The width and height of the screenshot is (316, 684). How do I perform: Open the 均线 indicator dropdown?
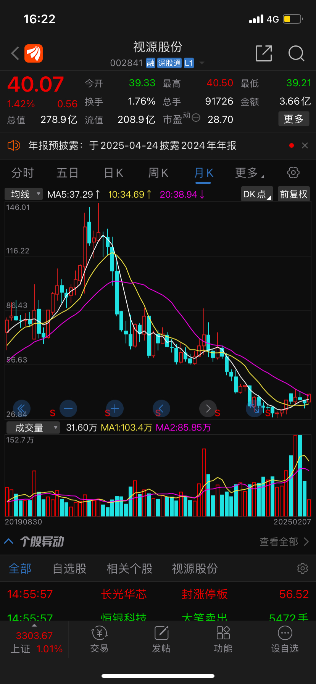coord(24,194)
